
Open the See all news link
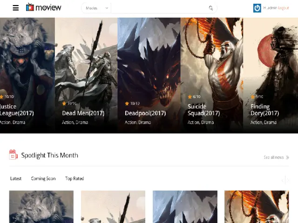coord(274,157)
